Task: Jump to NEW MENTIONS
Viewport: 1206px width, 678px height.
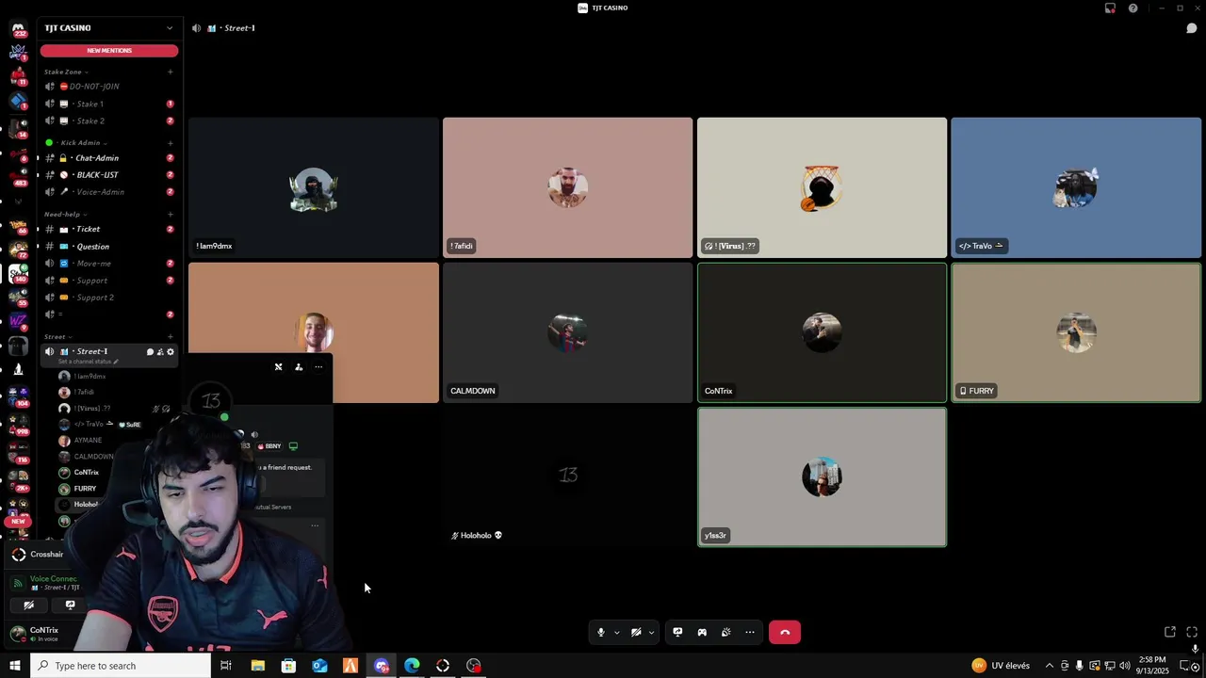Action: point(109,51)
